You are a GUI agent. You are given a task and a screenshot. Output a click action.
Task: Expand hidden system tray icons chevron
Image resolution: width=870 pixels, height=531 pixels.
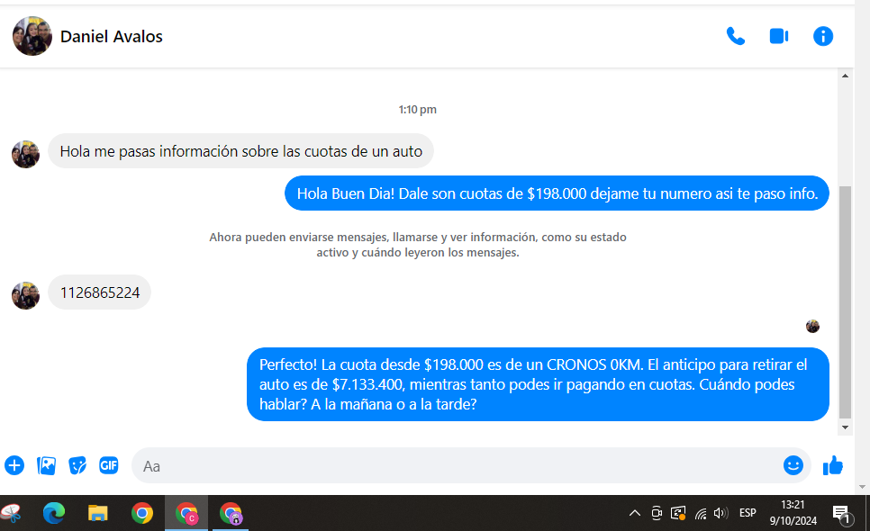(x=635, y=513)
